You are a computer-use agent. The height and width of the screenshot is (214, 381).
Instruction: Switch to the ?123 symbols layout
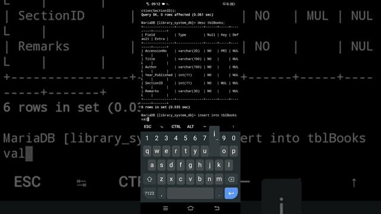click(149, 193)
